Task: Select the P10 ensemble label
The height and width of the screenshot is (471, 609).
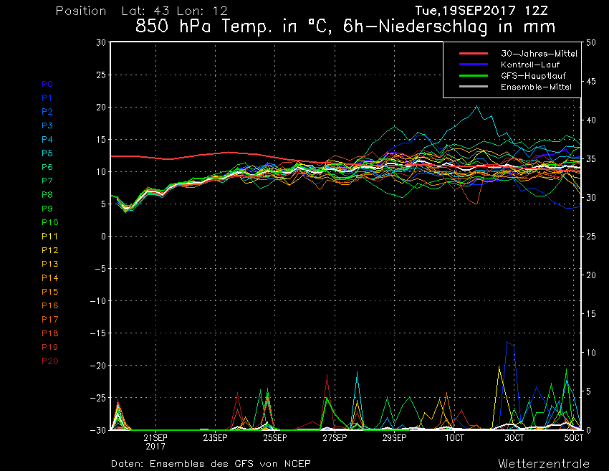Action: tap(50, 222)
